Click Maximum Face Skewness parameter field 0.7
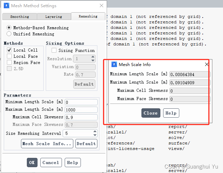This screenshot has height=173, width=223. (x=81, y=125)
